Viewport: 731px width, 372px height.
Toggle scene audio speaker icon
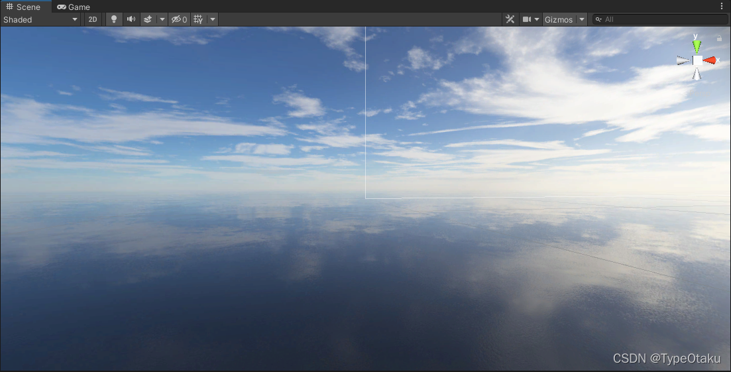click(x=131, y=19)
